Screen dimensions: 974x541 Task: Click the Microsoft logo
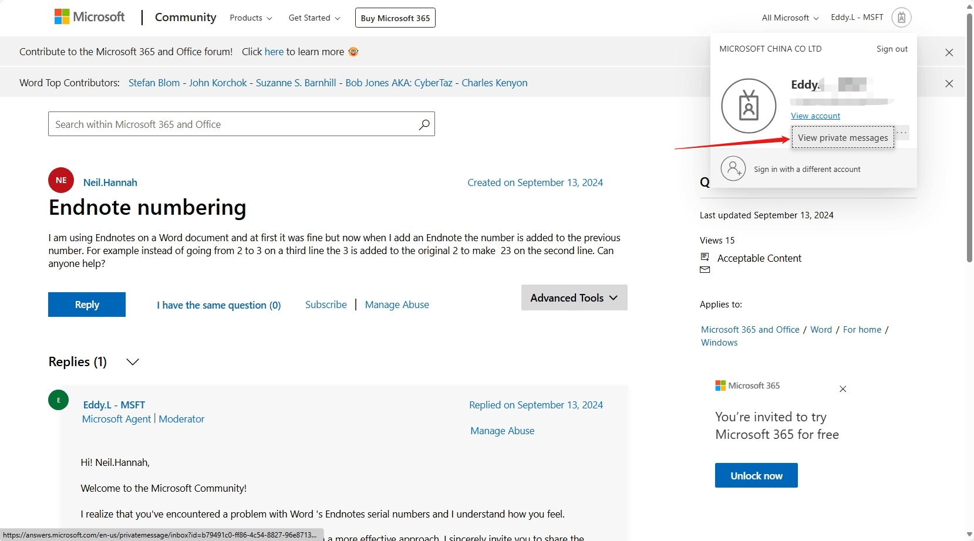click(89, 17)
